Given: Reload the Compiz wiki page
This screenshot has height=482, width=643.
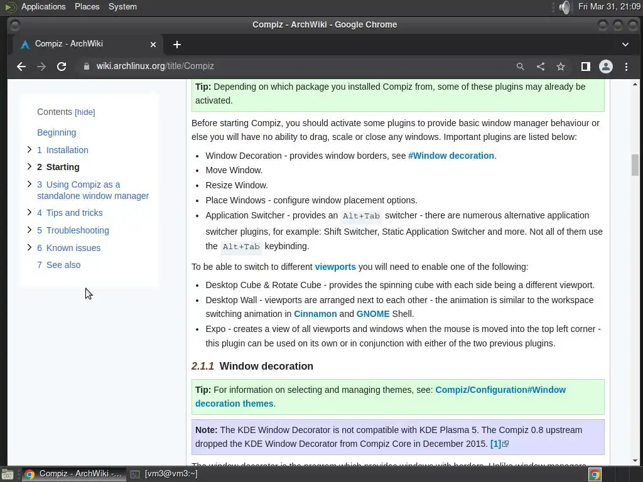Looking at the screenshot, I should coord(62,67).
